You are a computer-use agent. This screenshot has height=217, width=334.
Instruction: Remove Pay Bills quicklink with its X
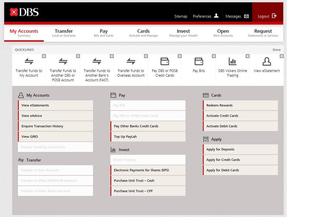pos(214,56)
